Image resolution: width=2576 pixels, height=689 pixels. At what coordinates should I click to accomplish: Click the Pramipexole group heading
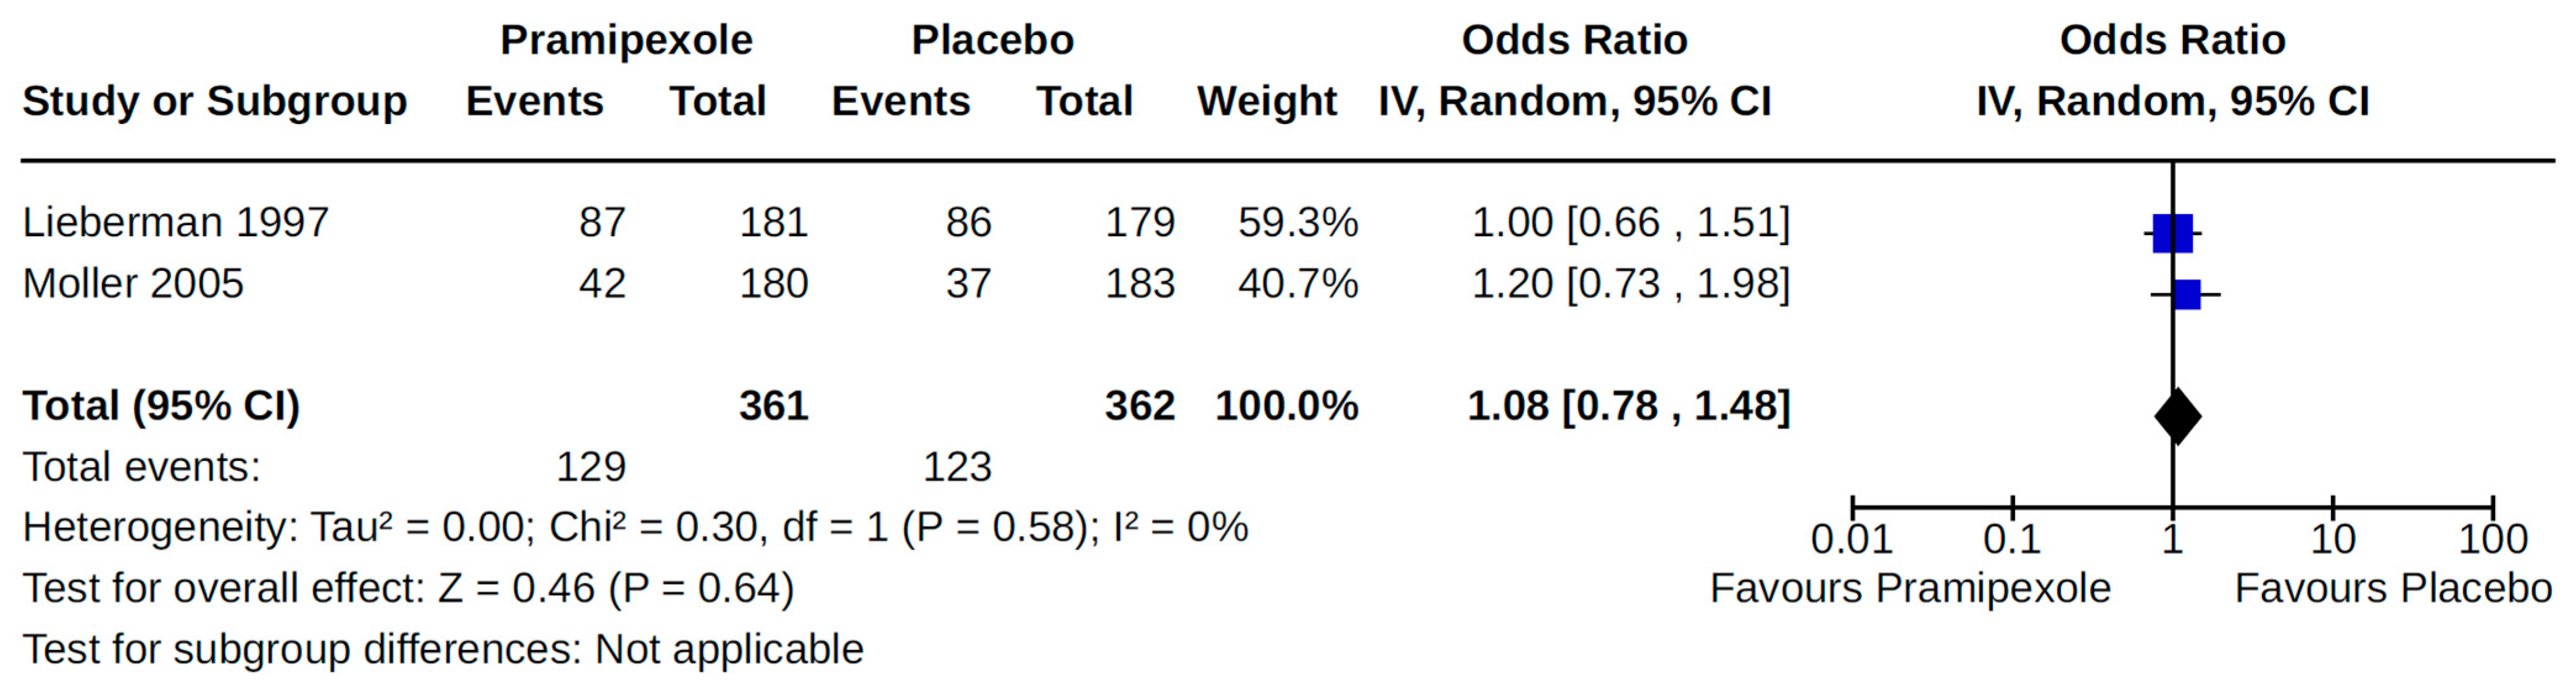click(x=626, y=40)
